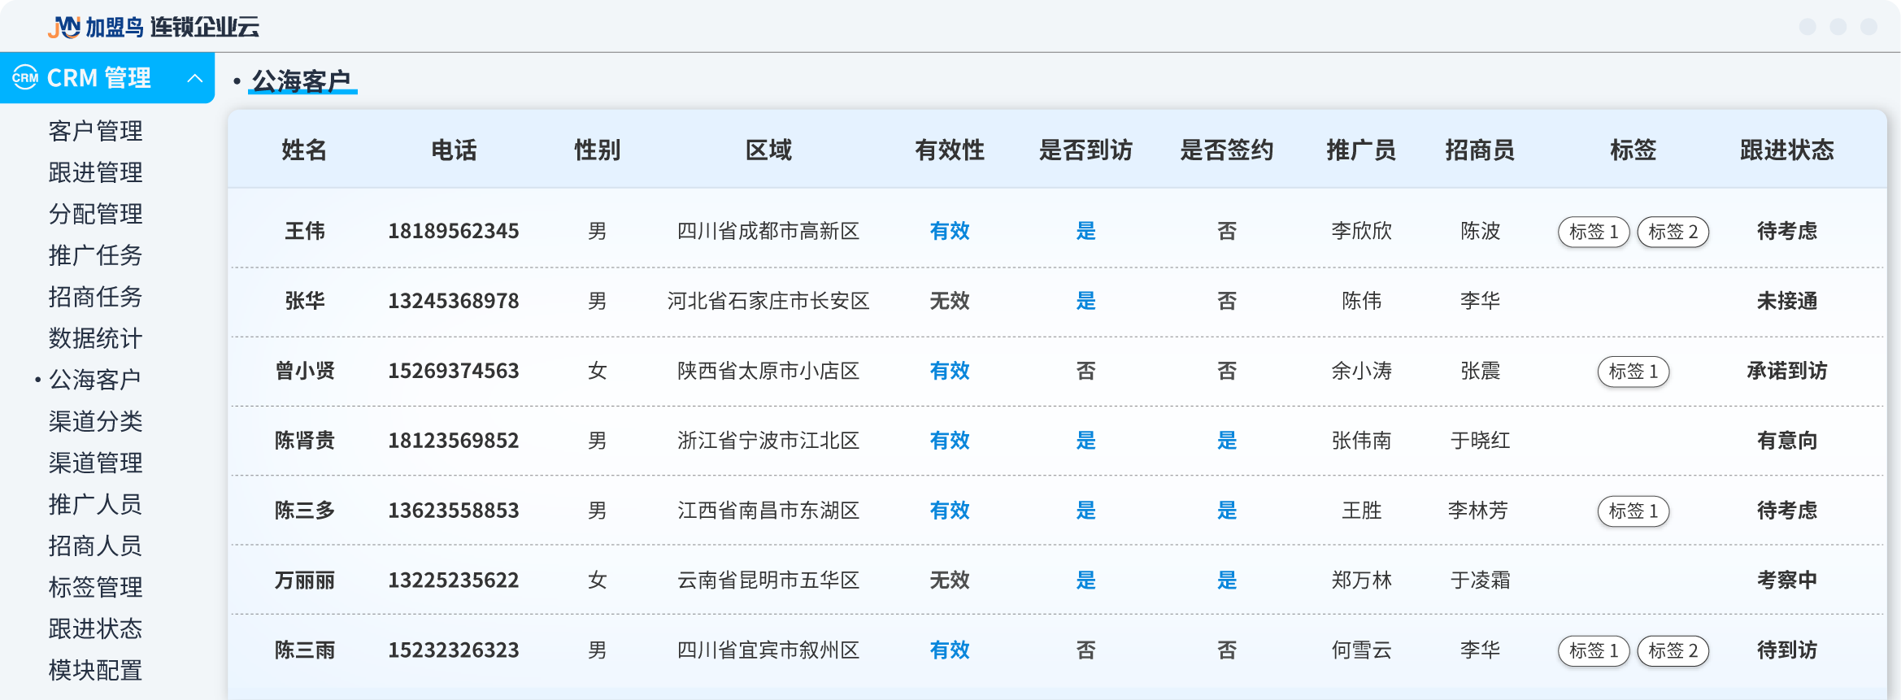Click the CRM circular icon in sidebar header
Screen dimensions: 1901x700
point(25,78)
